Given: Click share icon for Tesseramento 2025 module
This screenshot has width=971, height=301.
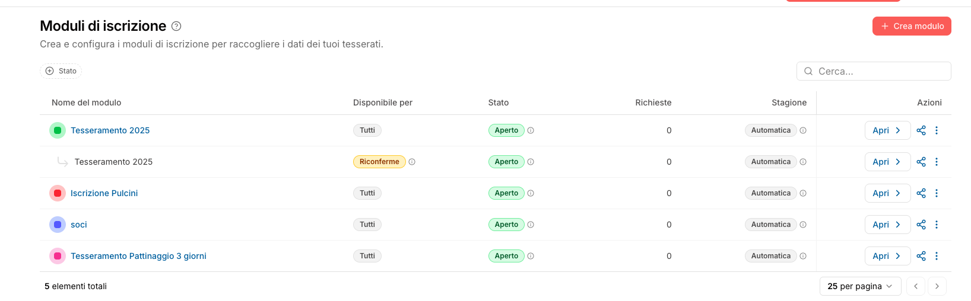Looking at the screenshot, I should click(x=921, y=130).
